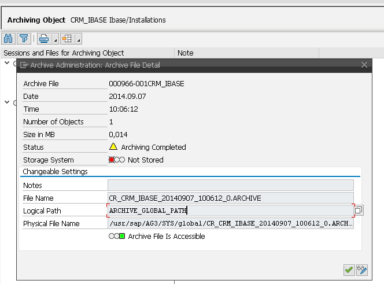Viewport: 384px width, 284px height.
Task: Open the print options dropdown arrow
Action: point(56,39)
